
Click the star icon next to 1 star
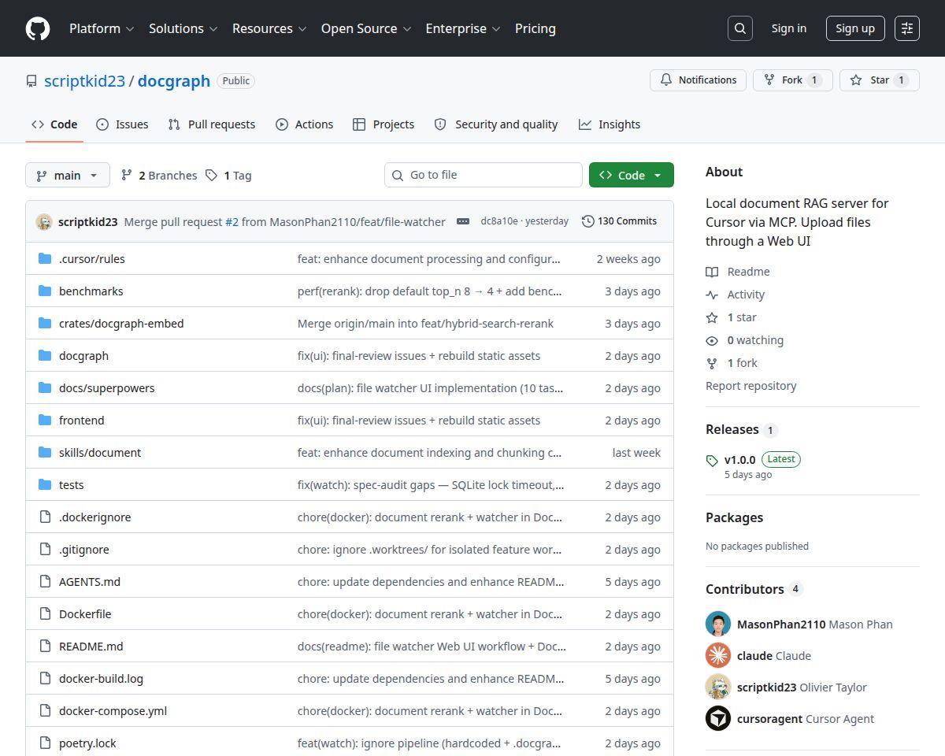tap(712, 317)
